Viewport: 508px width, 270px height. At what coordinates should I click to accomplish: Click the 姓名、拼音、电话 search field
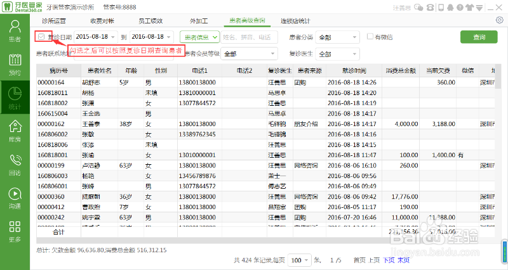coord(249,37)
